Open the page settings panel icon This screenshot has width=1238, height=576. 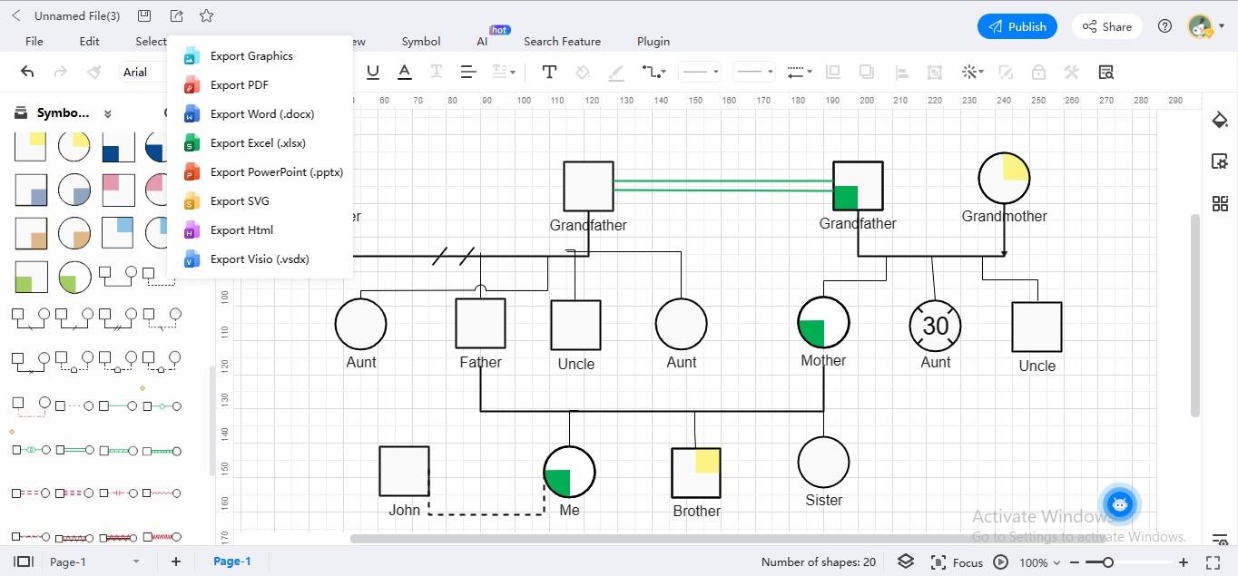pos(1220,161)
